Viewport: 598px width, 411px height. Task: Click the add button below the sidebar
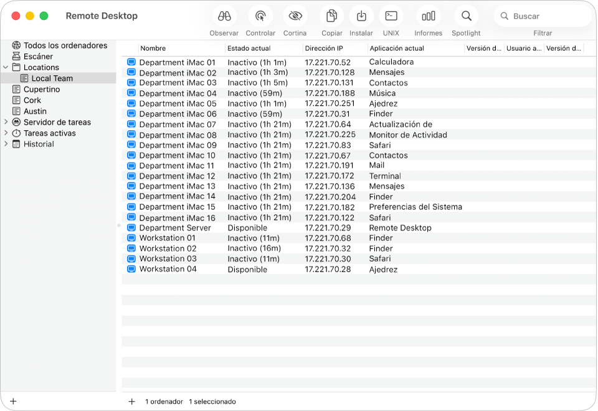[14, 402]
